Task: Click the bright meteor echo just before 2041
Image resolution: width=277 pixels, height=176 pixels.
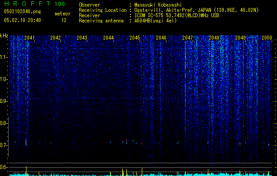Action: click(26, 142)
